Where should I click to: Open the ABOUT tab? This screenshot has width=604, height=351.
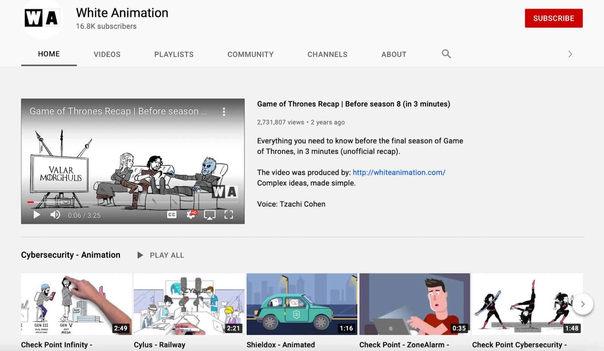(394, 54)
